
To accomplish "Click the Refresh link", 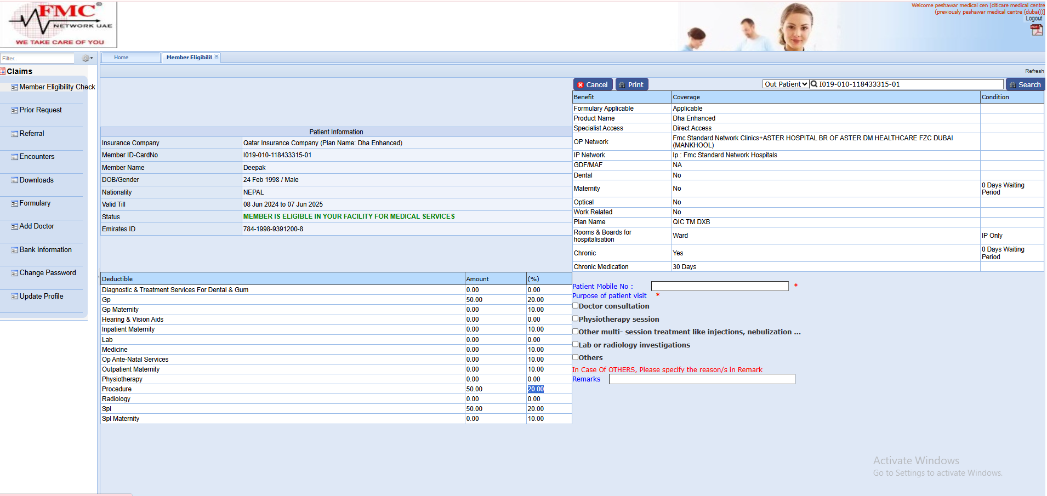I will point(1034,71).
